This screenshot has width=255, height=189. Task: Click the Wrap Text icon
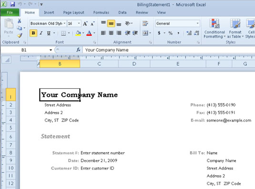click(x=145, y=23)
